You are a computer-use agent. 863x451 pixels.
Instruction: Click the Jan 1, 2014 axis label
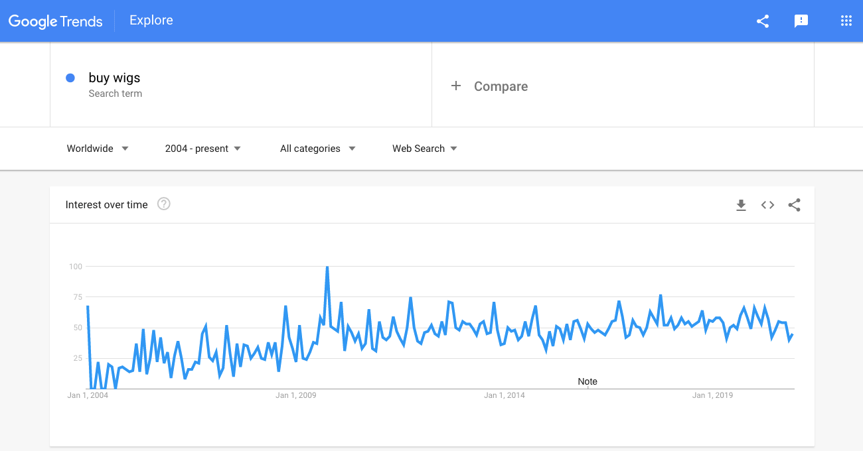[504, 395]
